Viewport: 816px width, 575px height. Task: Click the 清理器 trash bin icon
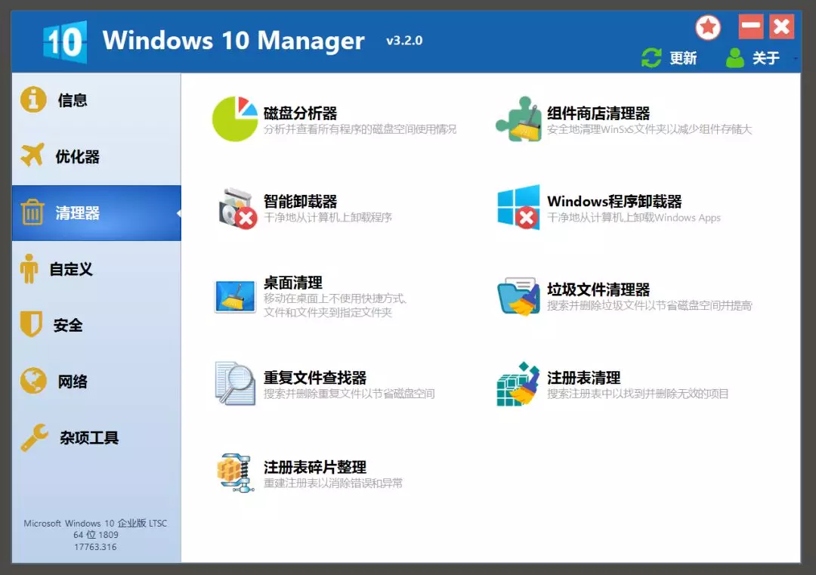tap(32, 212)
